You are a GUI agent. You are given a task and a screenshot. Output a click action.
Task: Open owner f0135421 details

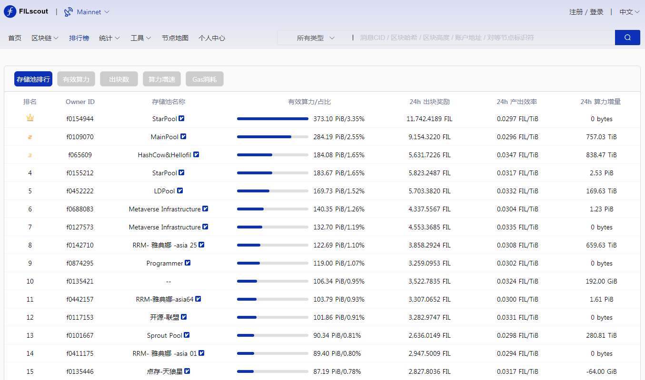(80, 281)
